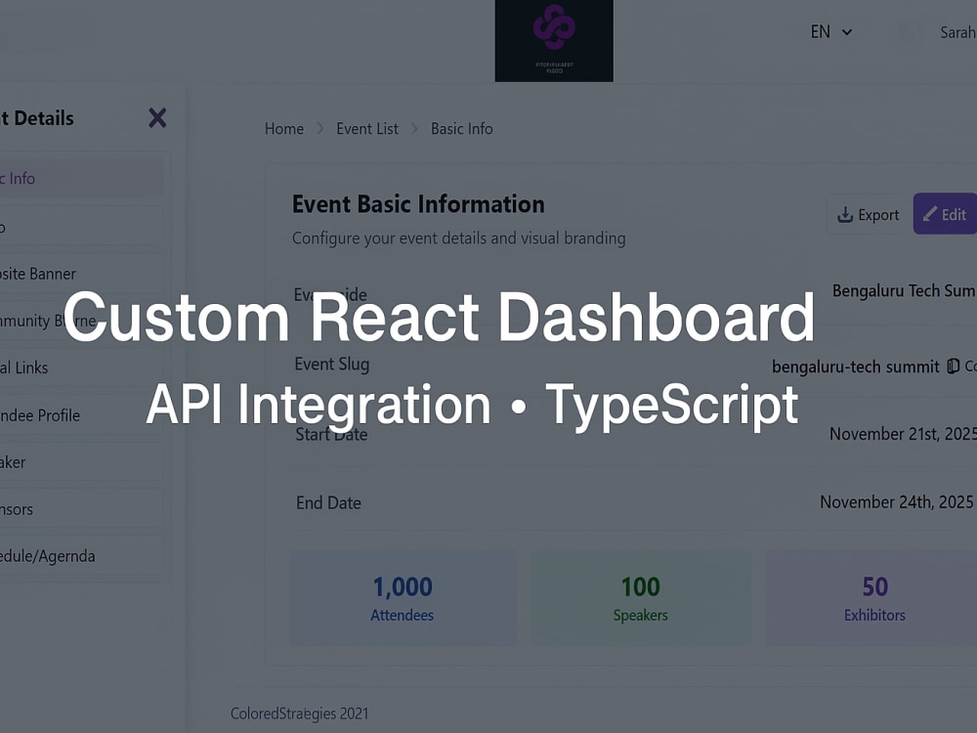
Task: Select the Basic Info sidebar item
Action: [82, 178]
